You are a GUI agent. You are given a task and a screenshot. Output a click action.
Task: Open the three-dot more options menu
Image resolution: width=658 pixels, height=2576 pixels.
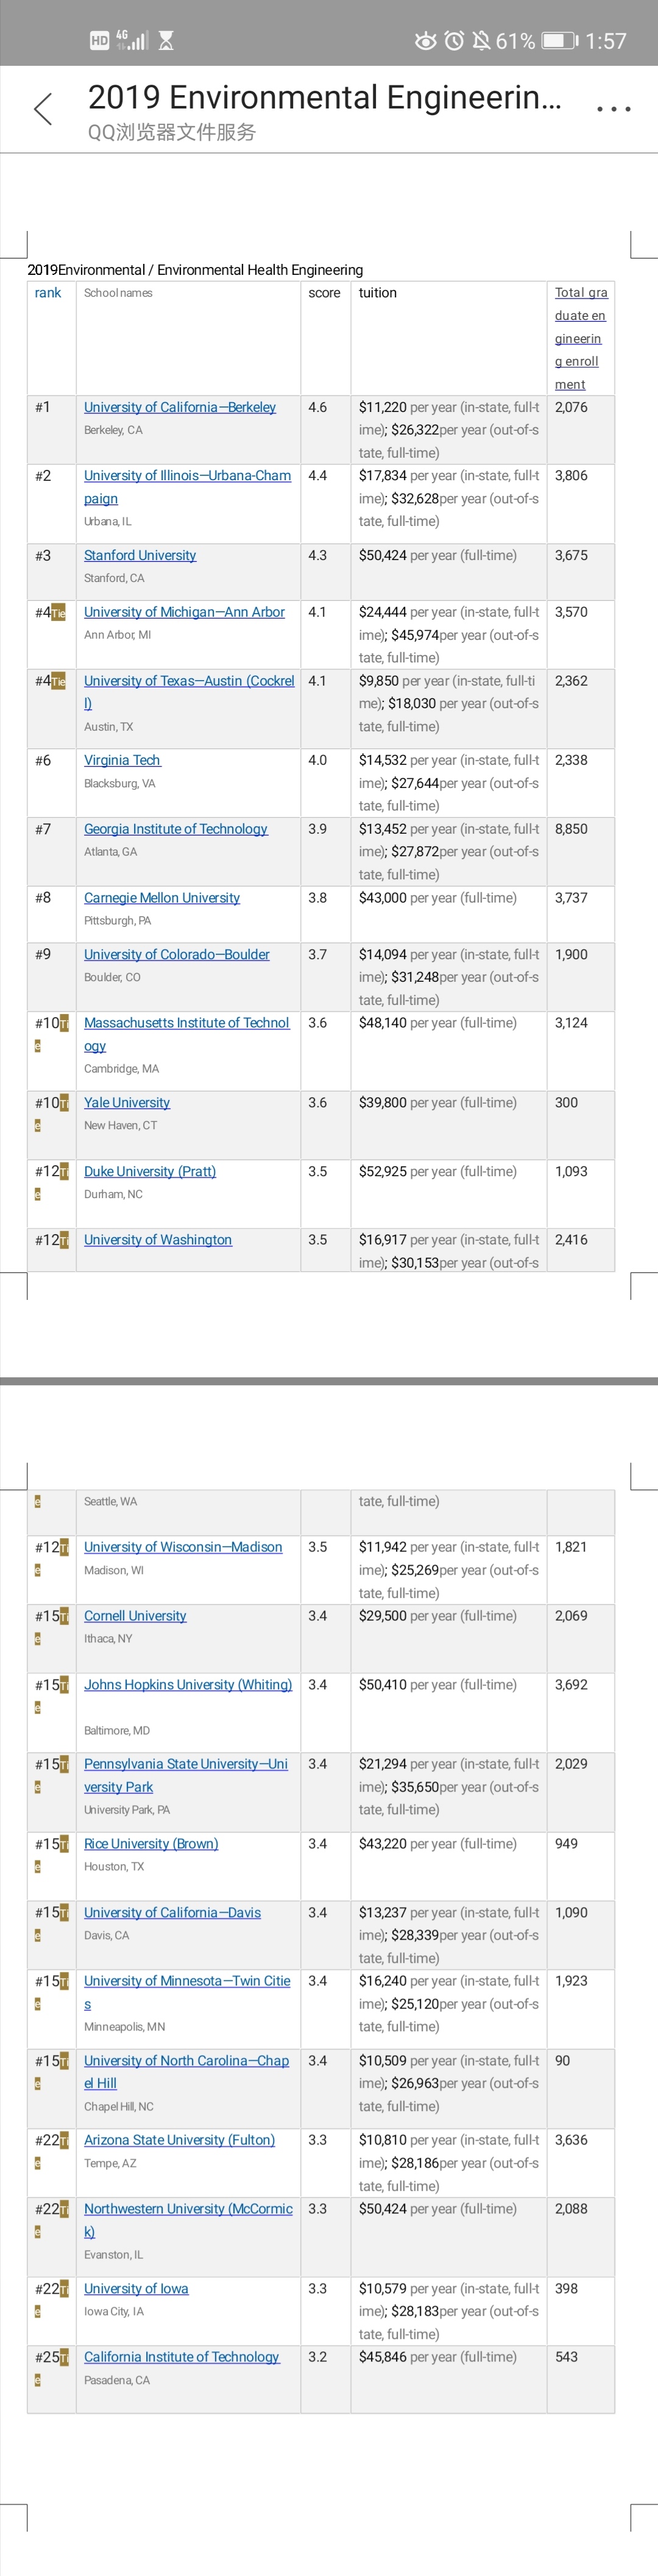pyautogui.click(x=613, y=109)
